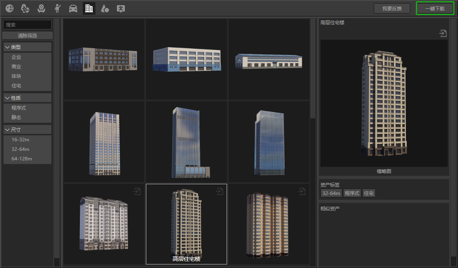Select the water droplet effects category icon
The width and height of the screenshot is (458, 268).
[x=105, y=8]
